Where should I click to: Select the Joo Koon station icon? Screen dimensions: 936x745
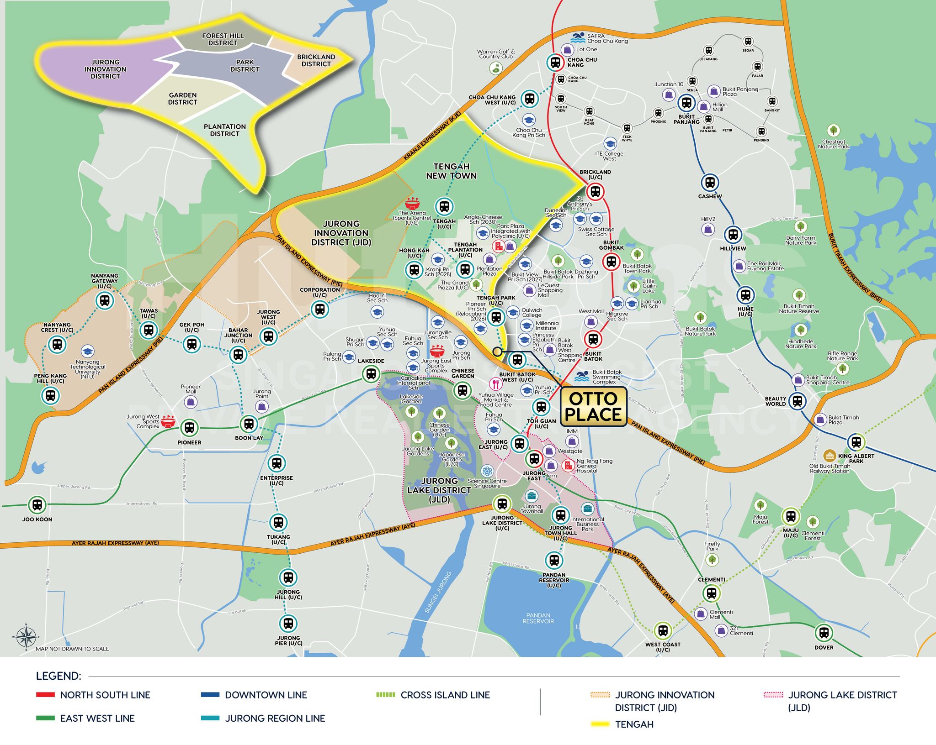point(37,505)
